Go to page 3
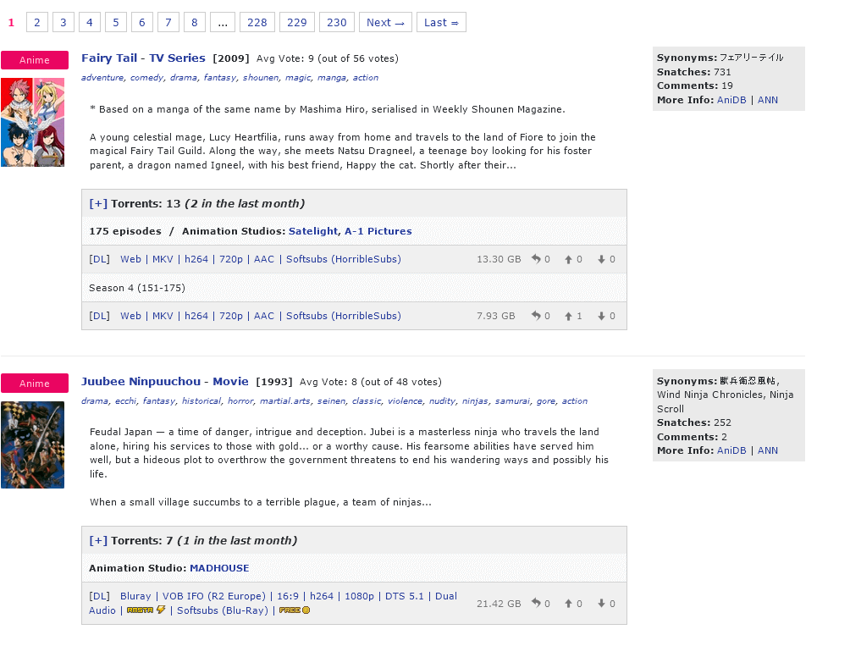The width and height of the screenshot is (850, 646). (63, 22)
